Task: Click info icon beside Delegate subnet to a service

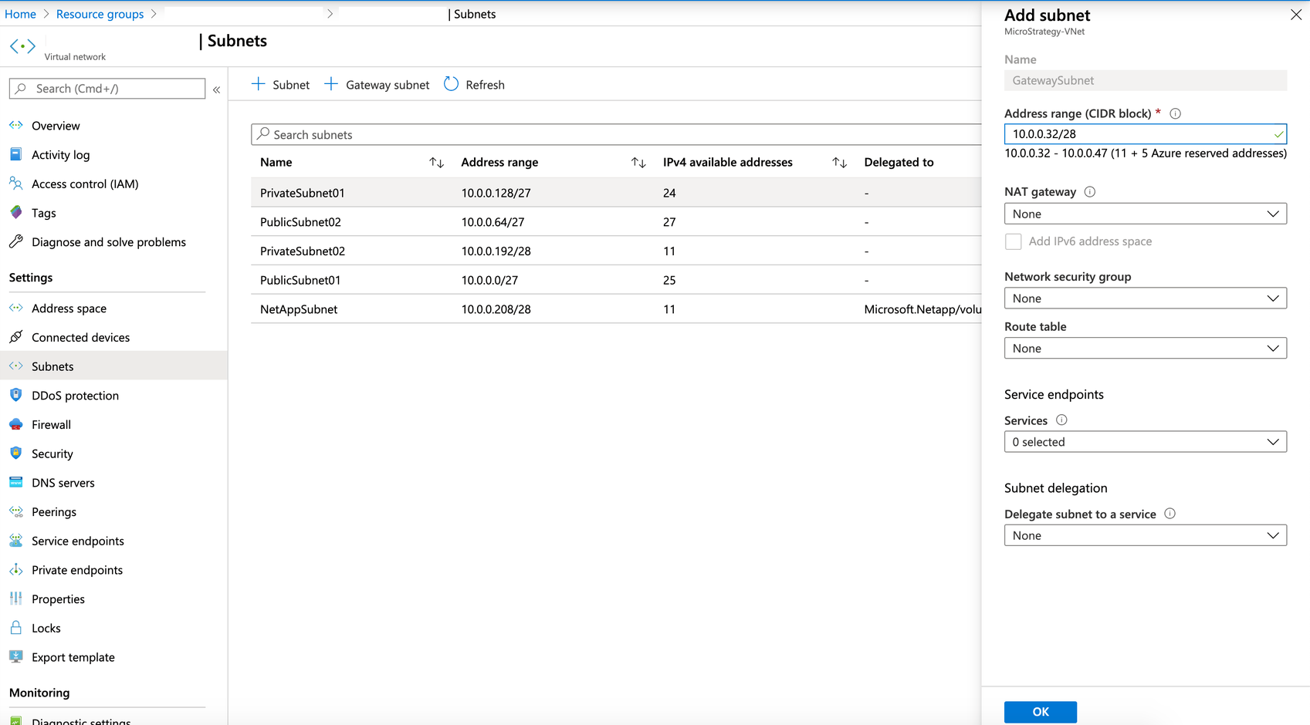Action: [x=1170, y=514]
